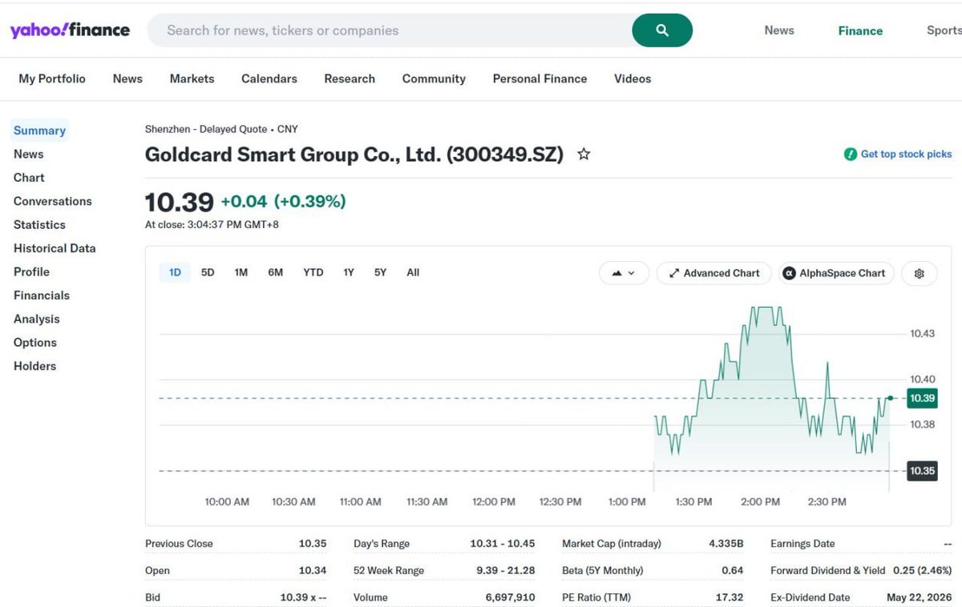The height and width of the screenshot is (607, 962).
Task: Click the Previous Close value 10.35
Action: 313,544
